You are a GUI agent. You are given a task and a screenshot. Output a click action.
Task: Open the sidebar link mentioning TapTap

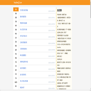point(62,35)
